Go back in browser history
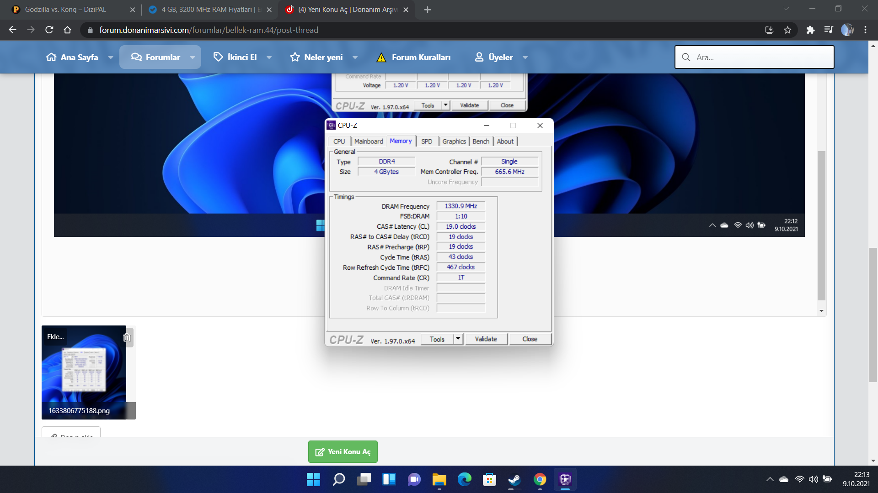 [x=12, y=30]
